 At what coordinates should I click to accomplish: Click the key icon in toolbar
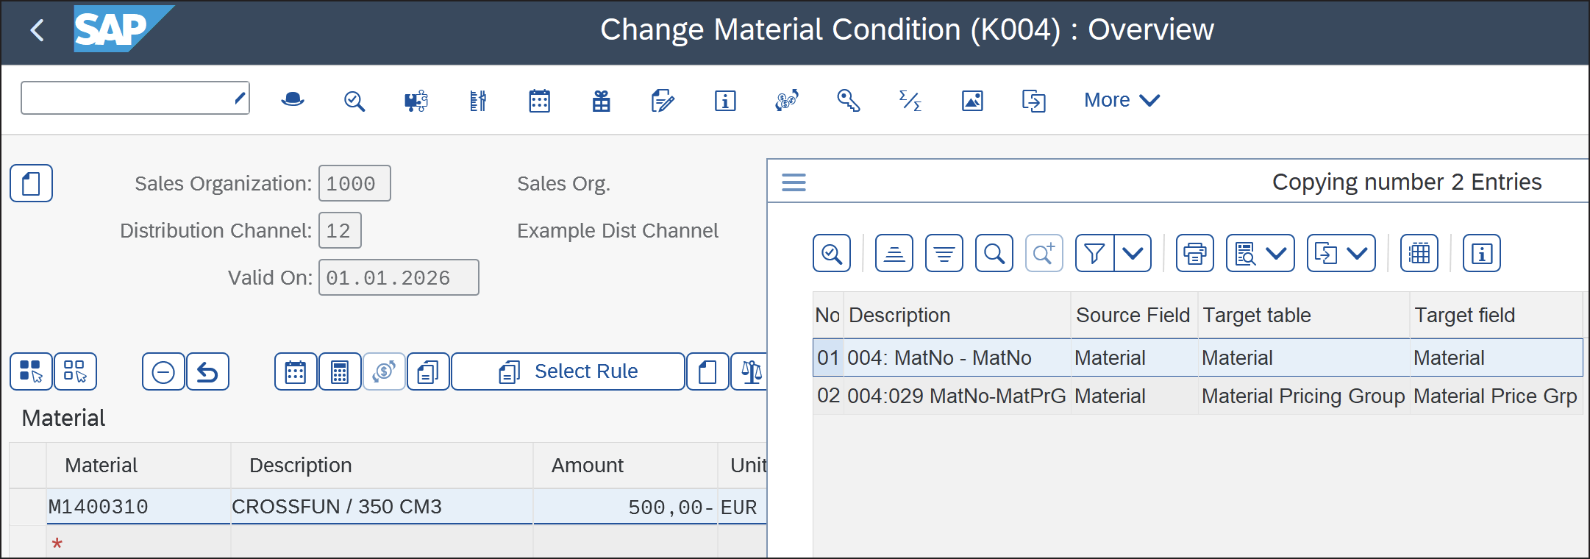(849, 100)
